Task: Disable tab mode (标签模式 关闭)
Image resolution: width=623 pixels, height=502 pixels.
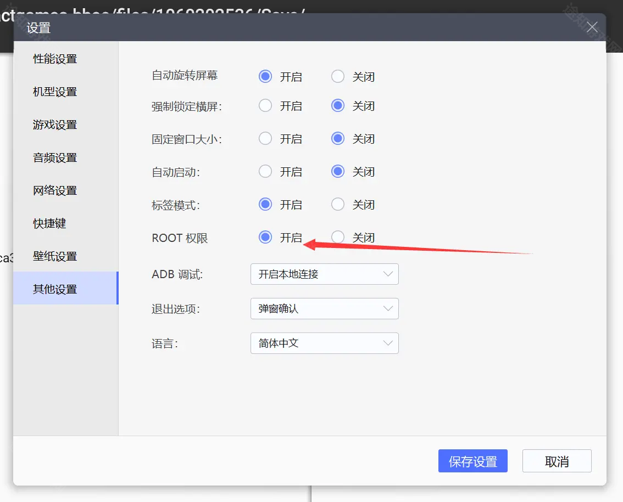Action: click(337, 204)
